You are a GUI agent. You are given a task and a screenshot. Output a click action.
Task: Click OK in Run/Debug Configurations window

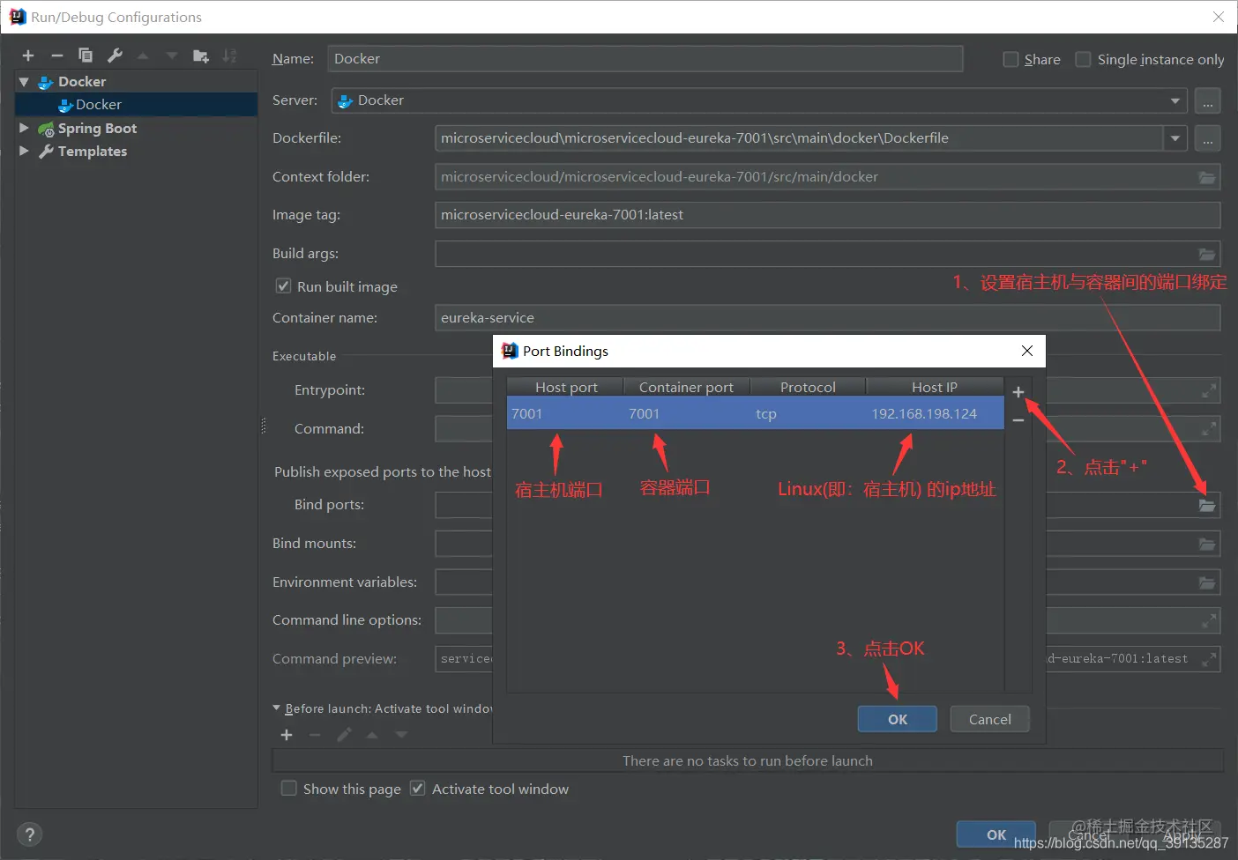(x=996, y=834)
